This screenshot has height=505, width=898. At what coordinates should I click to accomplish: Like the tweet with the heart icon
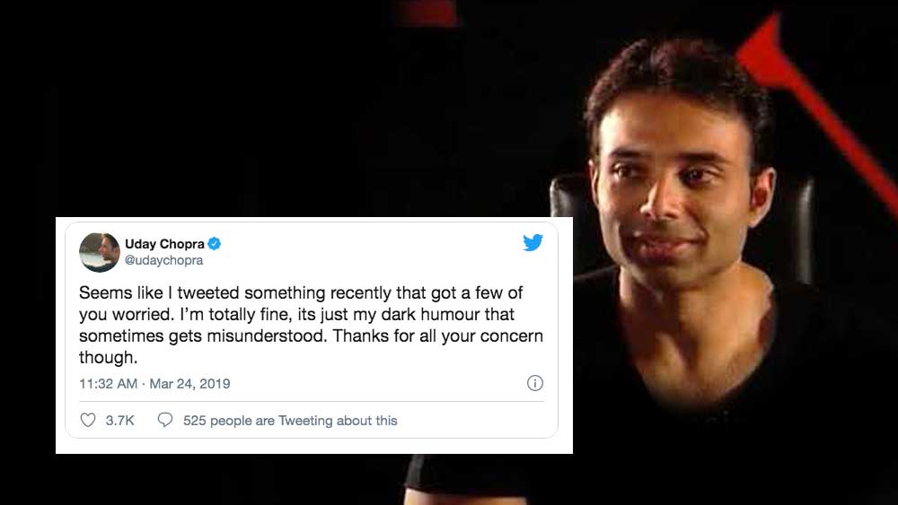88,420
